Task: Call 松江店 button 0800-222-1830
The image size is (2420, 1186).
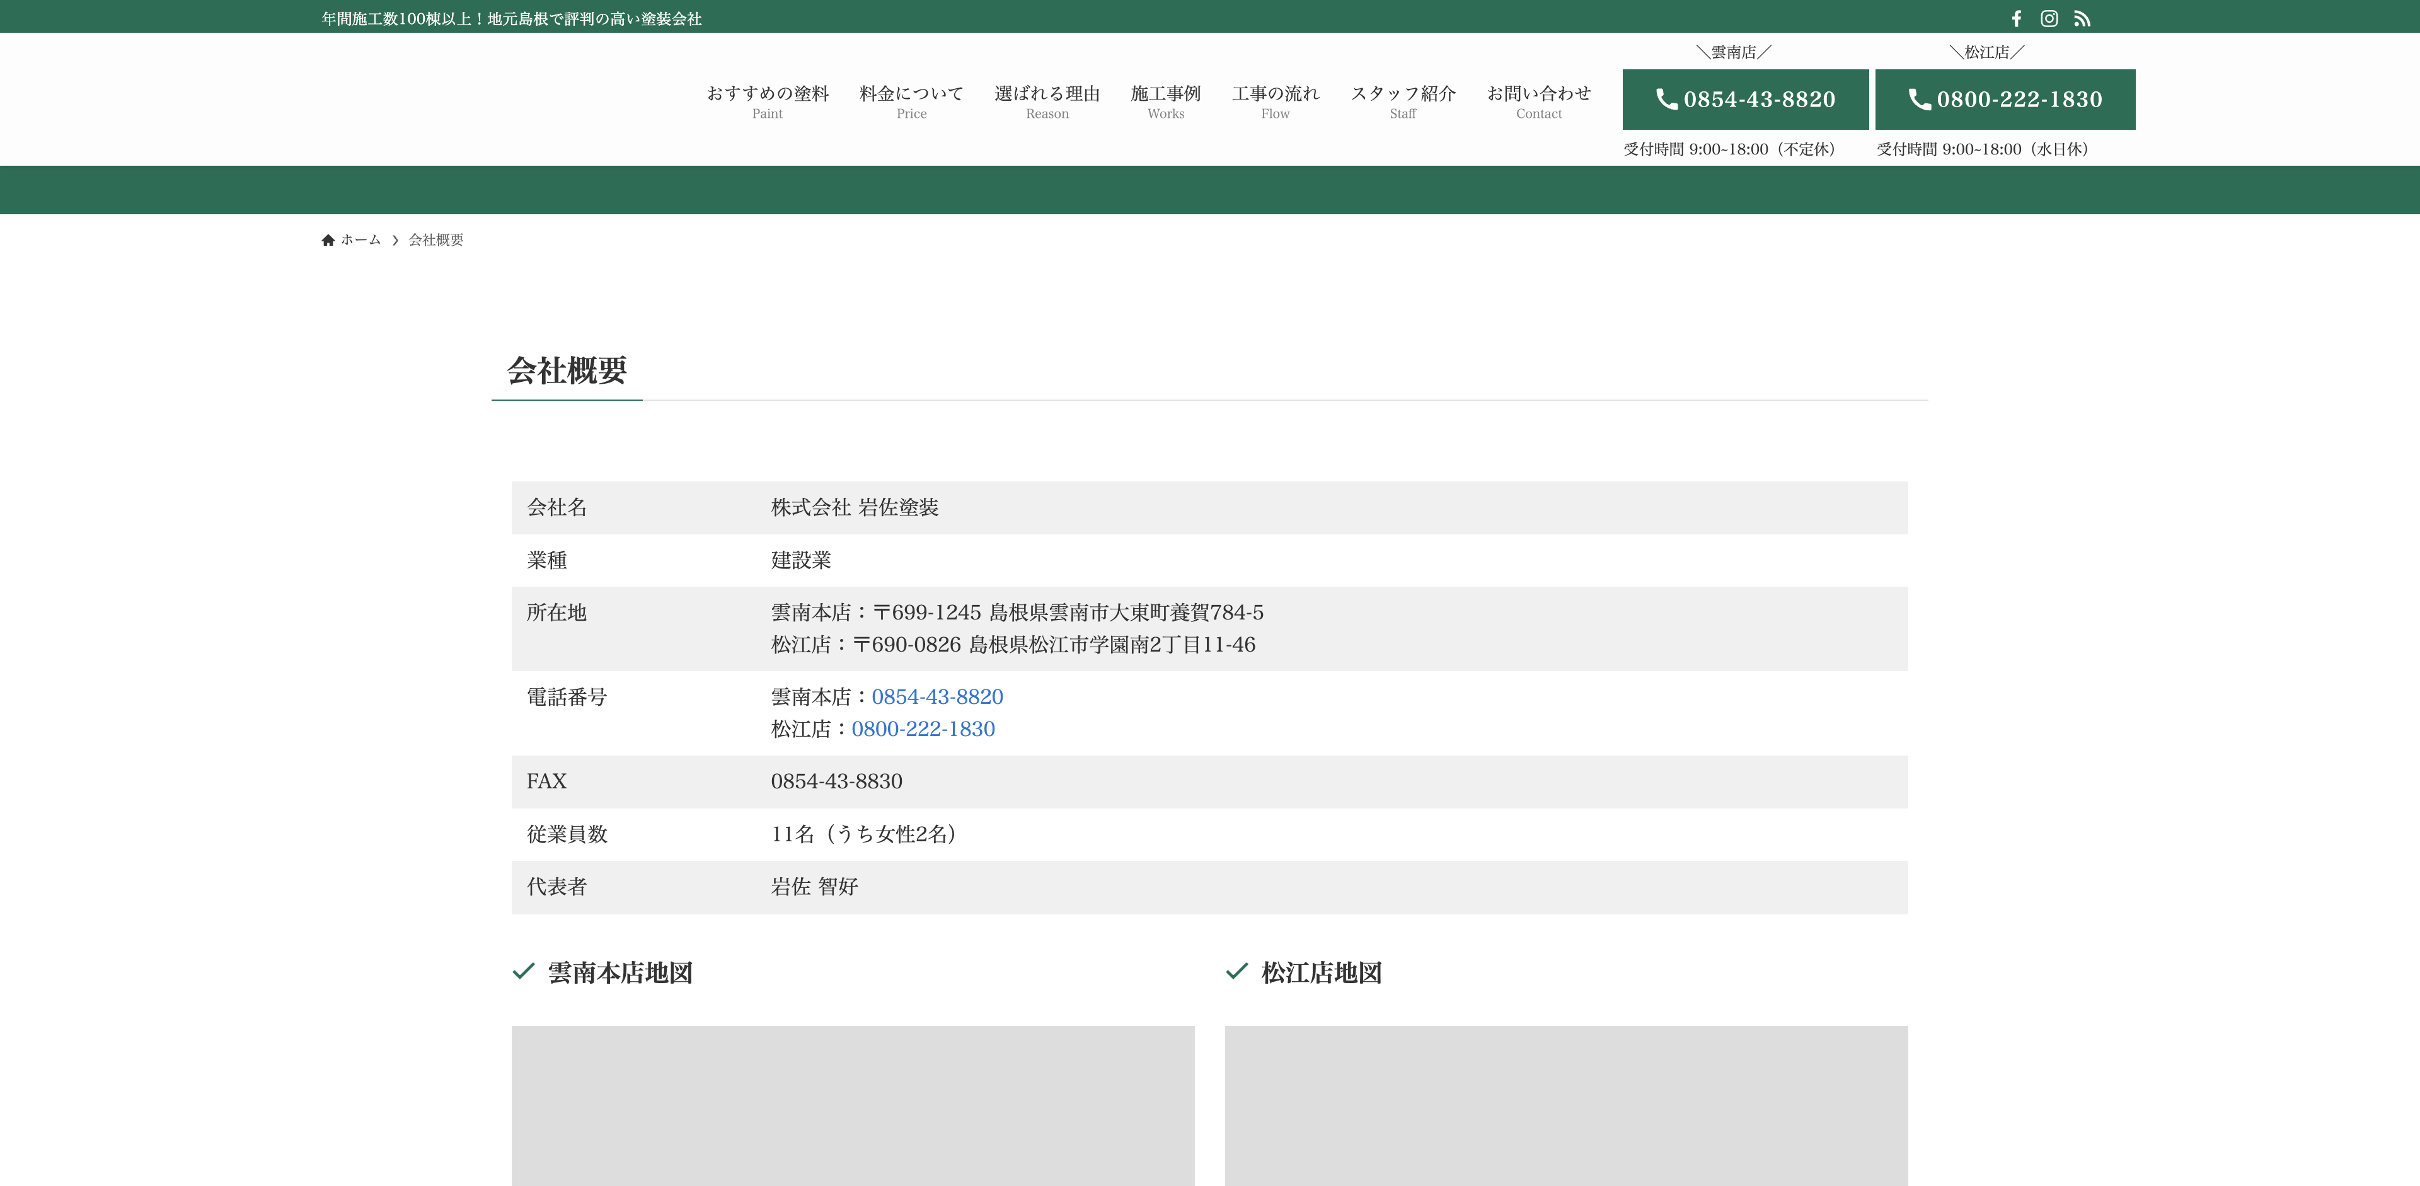Action: point(2005,100)
